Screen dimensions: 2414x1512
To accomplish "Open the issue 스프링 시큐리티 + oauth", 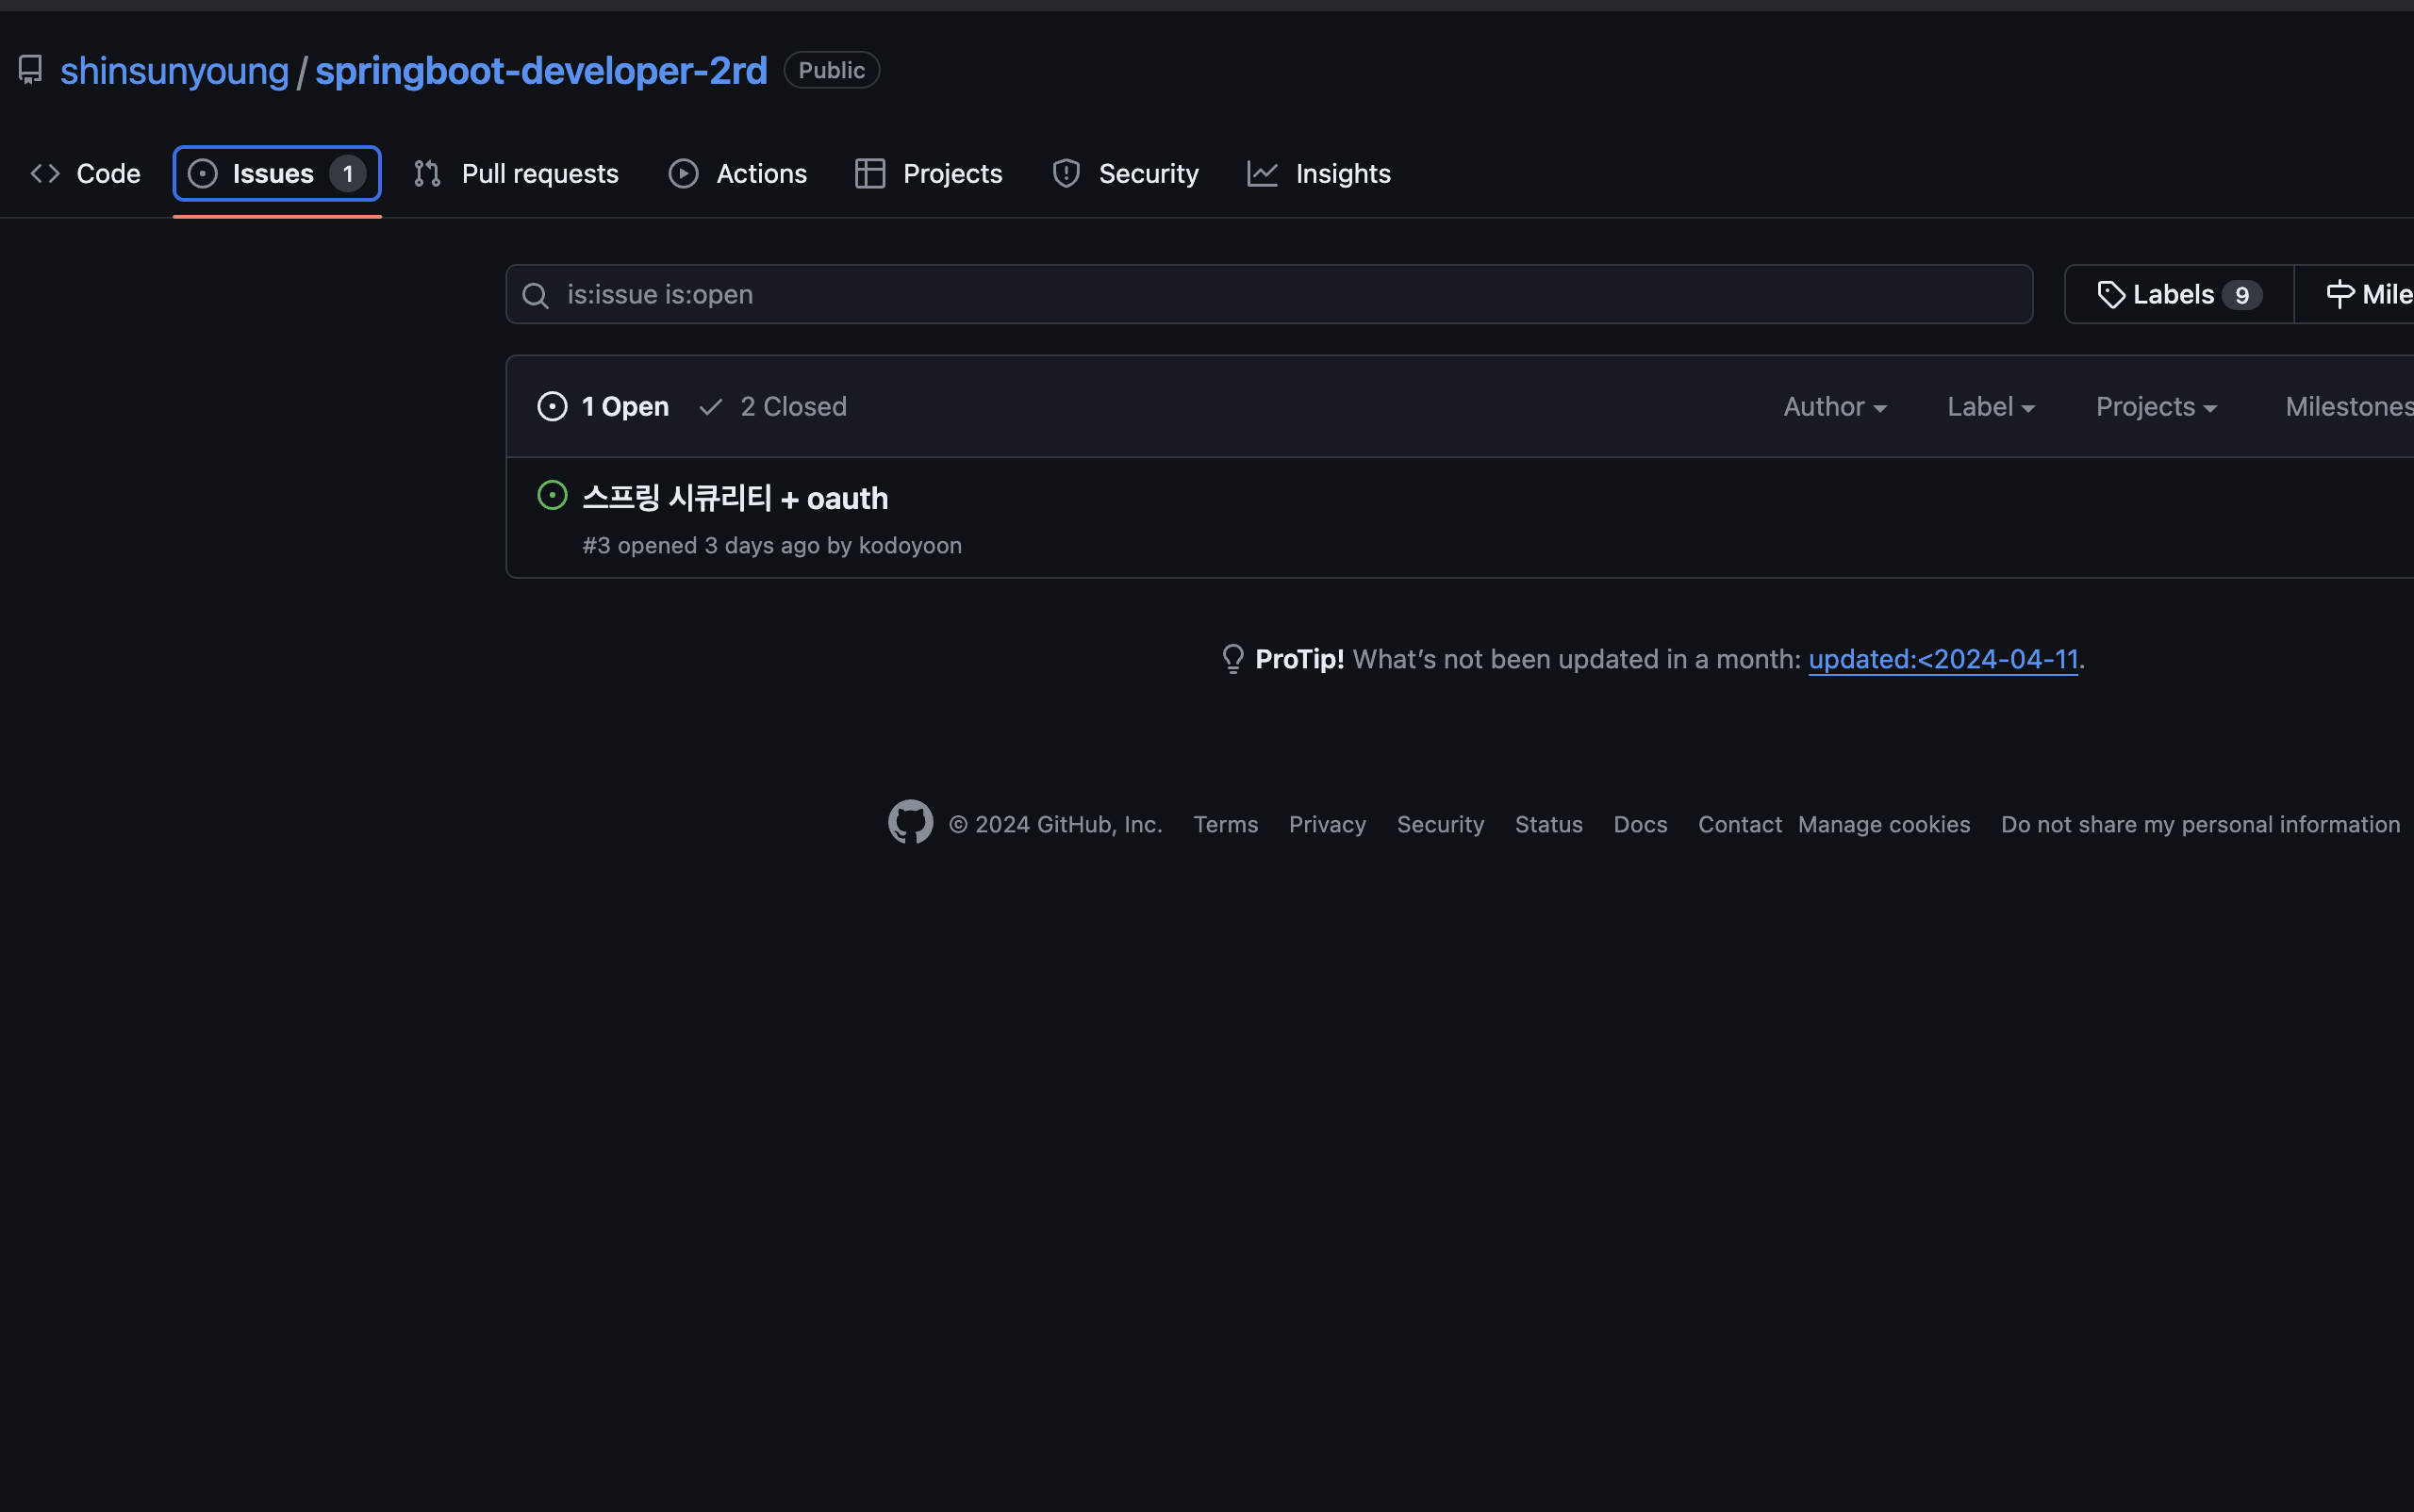I will pyautogui.click(x=736, y=498).
